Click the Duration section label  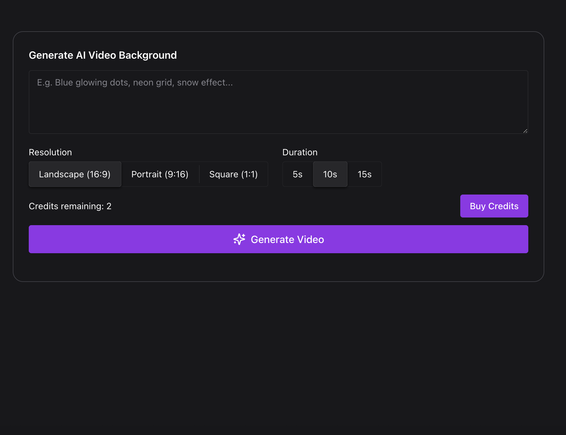pyautogui.click(x=300, y=152)
